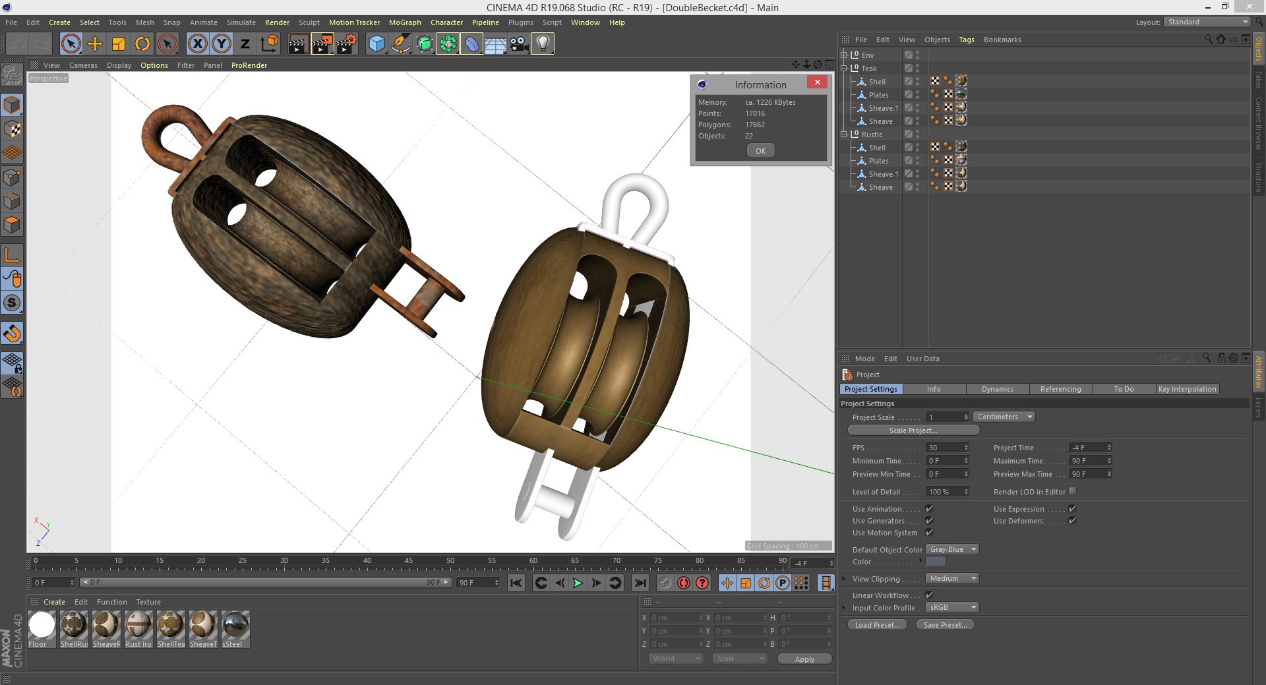This screenshot has width=1266, height=685.
Task: Open the Centimeters unit dropdown
Action: click(1004, 417)
